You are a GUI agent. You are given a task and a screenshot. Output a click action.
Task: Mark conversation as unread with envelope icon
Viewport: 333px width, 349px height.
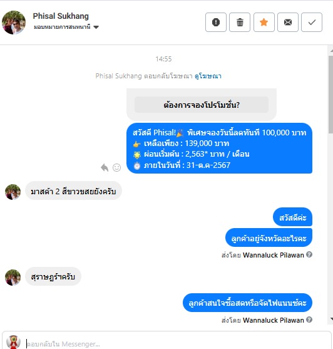[x=288, y=23]
